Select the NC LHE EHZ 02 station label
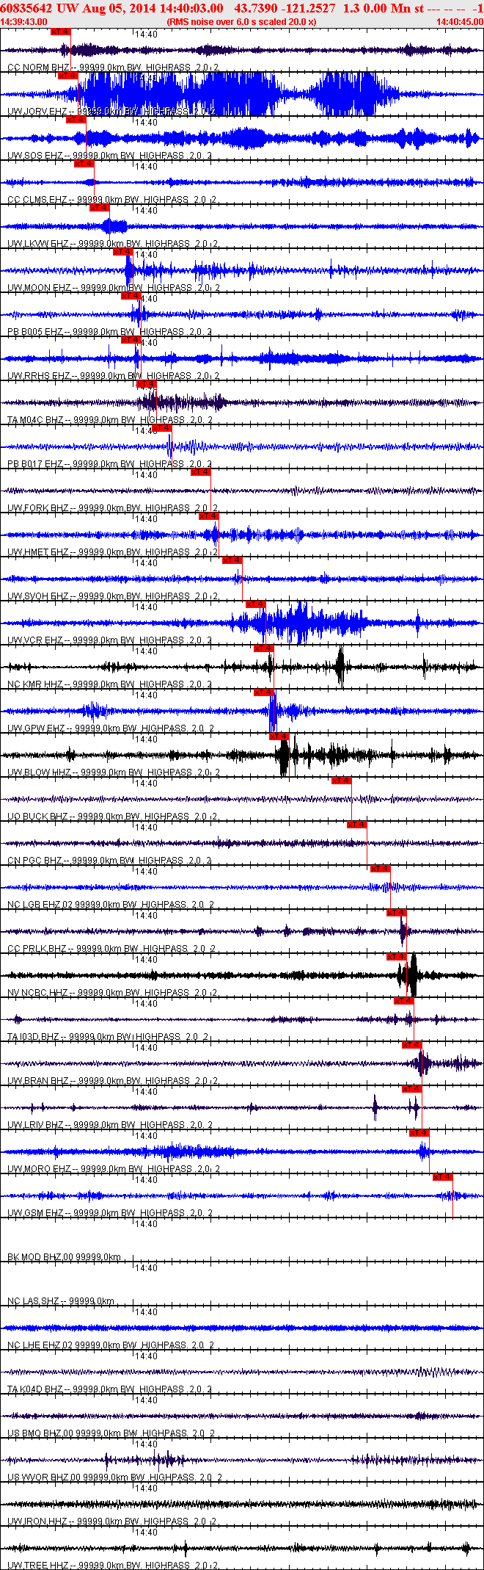484x1570 pixels. pos(40,1345)
